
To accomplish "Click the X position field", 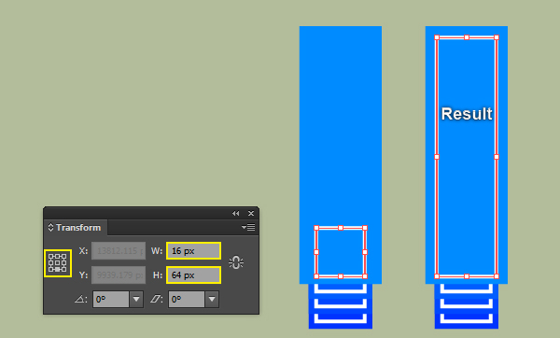I will (119, 251).
